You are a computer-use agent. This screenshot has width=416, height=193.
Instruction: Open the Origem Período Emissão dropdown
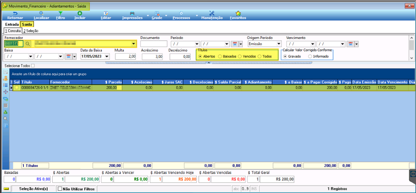(279, 44)
